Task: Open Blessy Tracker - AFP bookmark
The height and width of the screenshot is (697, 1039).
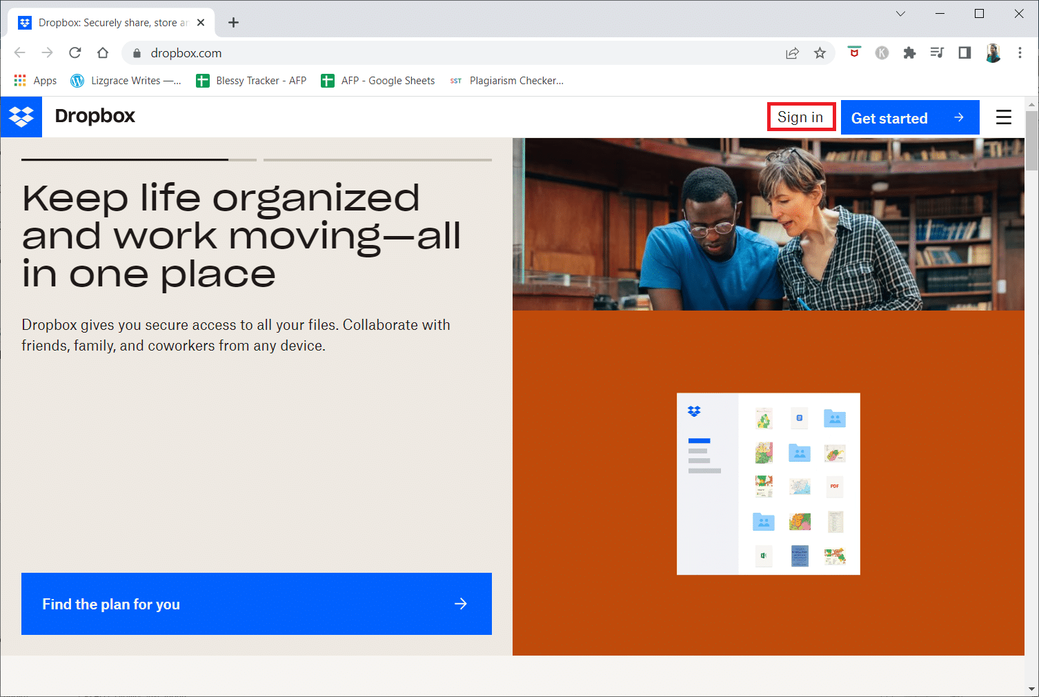Action: 251,81
